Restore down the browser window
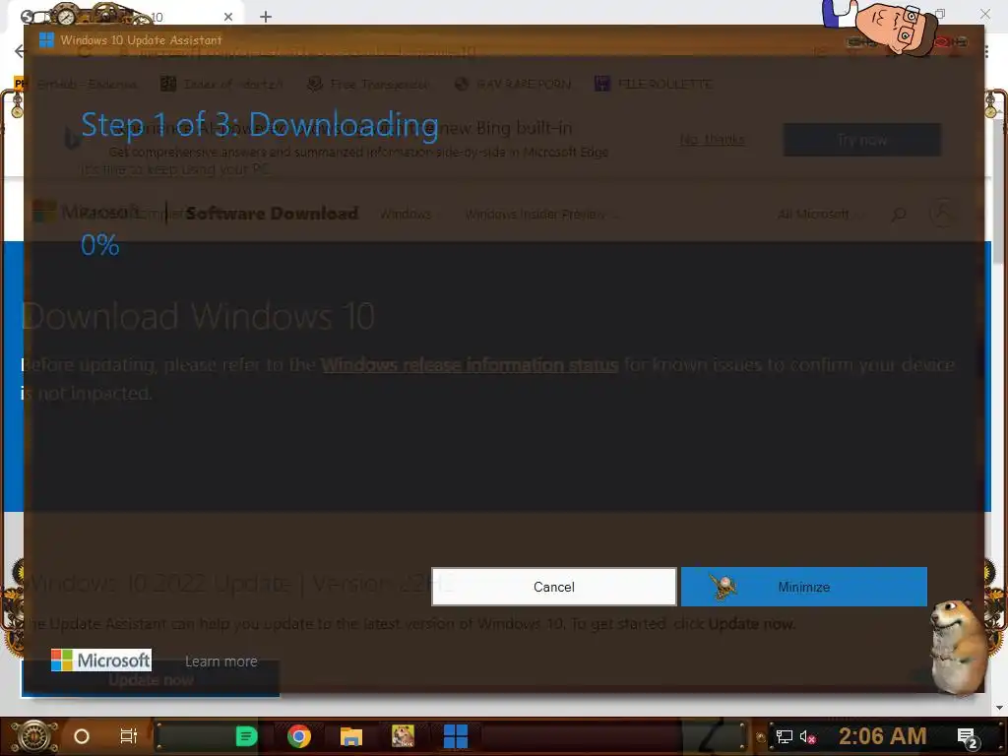The width and height of the screenshot is (1008, 756). 940,14
